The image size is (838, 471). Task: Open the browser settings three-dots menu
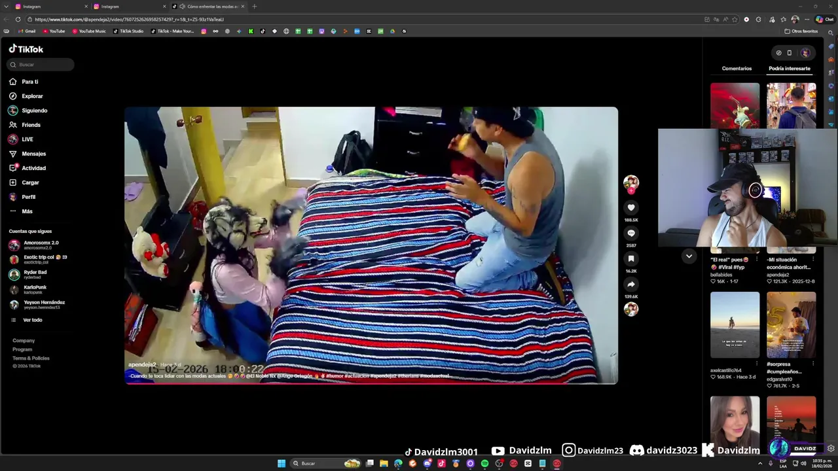(x=807, y=20)
